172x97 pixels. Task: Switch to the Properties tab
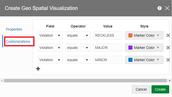click(14, 29)
